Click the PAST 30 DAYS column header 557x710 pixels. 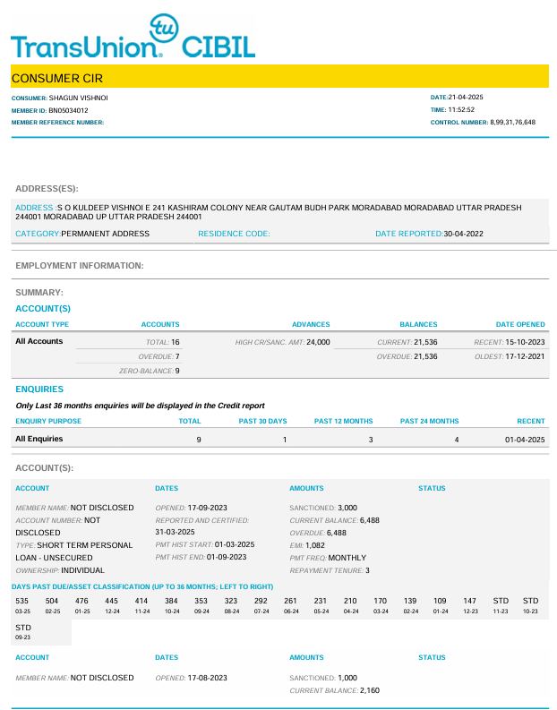(x=262, y=421)
